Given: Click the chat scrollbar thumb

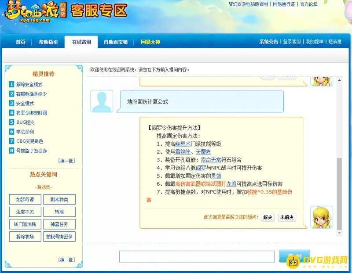Looking at the screenshot, I should click(339, 194).
